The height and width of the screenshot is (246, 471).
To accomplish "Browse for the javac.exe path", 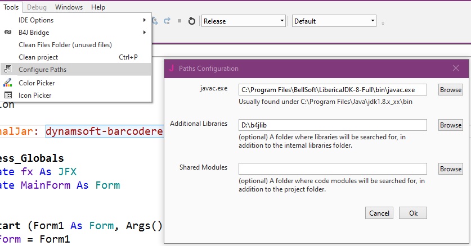I will (450, 89).
